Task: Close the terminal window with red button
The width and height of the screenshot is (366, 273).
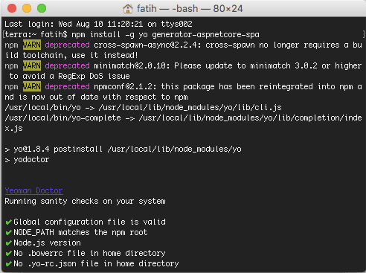Action: coord(12,8)
